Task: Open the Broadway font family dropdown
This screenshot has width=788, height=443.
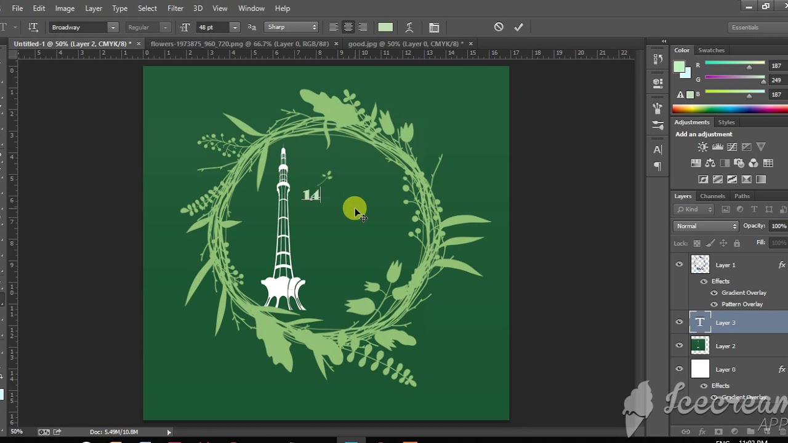Action: (x=113, y=27)
